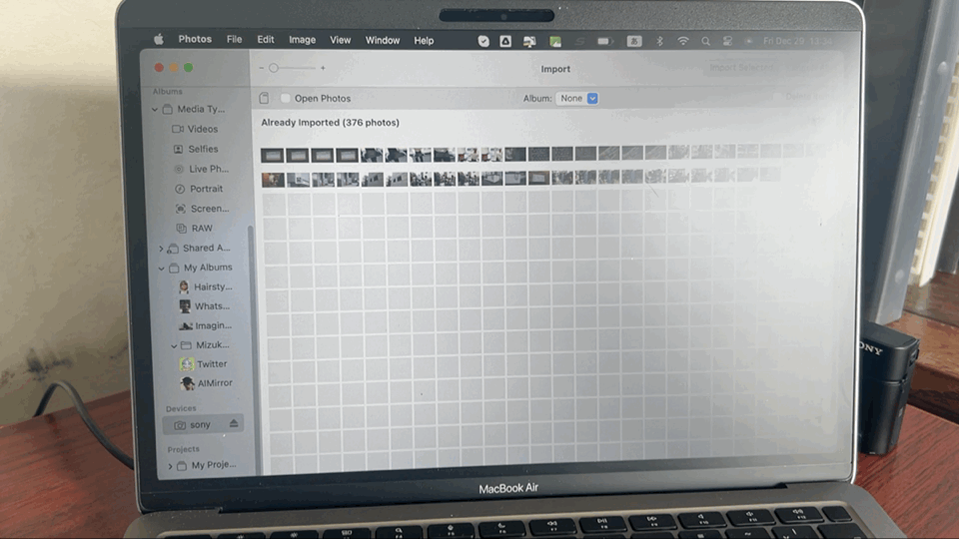Open the Portrait media type

206,189
